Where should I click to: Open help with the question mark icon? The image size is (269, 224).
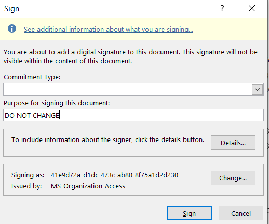click(222, 8)
